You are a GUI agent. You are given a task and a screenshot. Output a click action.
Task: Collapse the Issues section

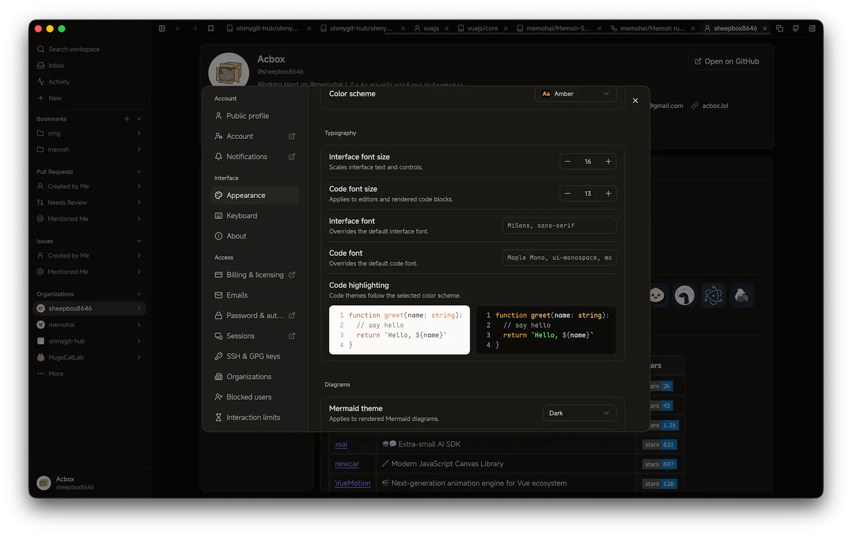139,241
